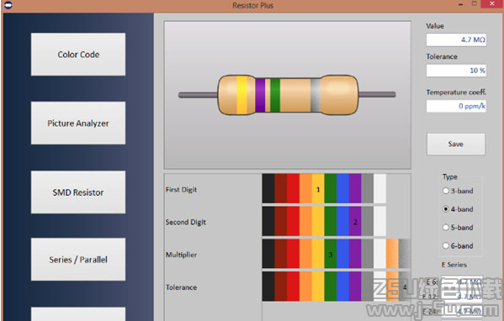Save the current resistor value
The width and height of the screenshot is (504, 321).
pos(456,145)
